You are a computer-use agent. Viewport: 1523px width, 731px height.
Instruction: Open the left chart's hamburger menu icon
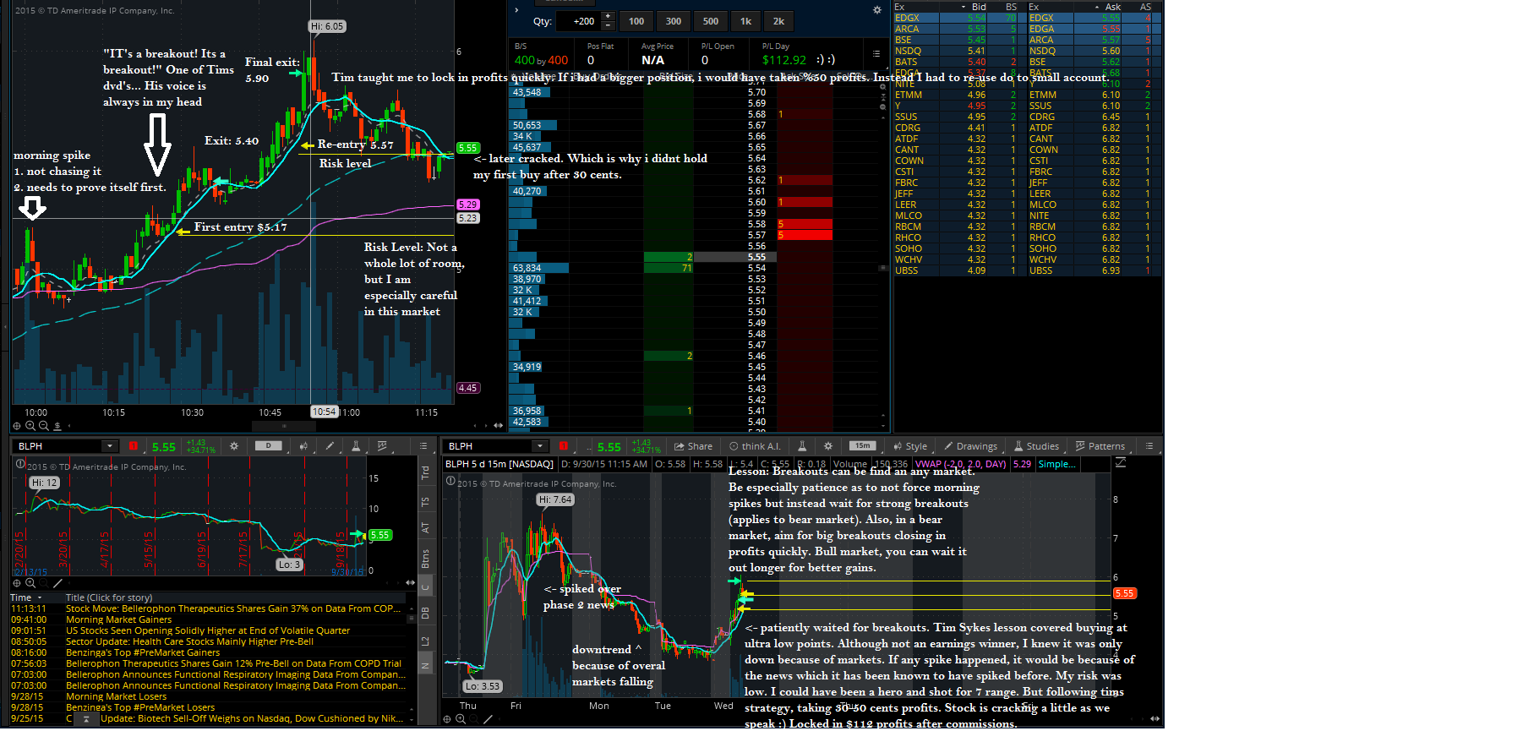pos(424,446)
